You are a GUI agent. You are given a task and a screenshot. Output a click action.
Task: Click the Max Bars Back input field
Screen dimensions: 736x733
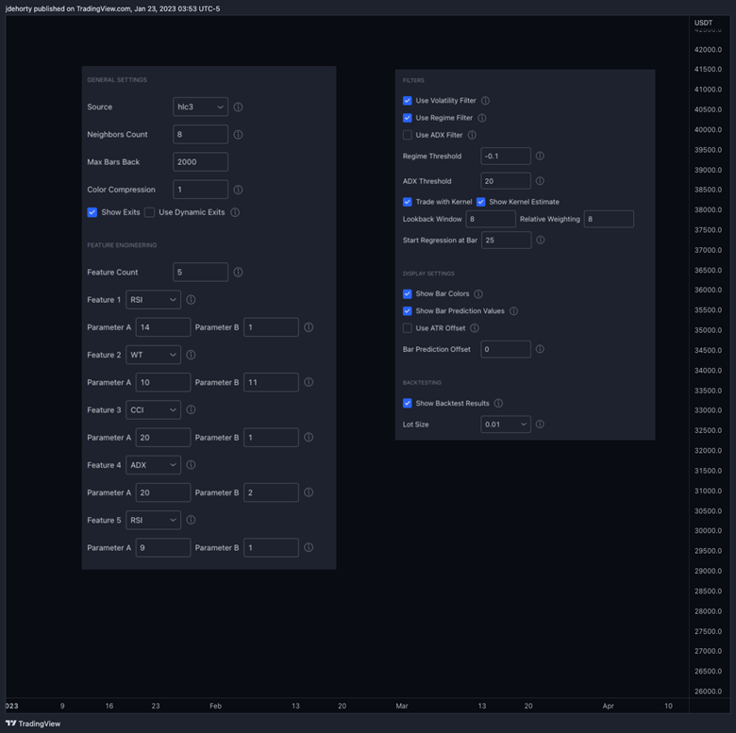200,162
